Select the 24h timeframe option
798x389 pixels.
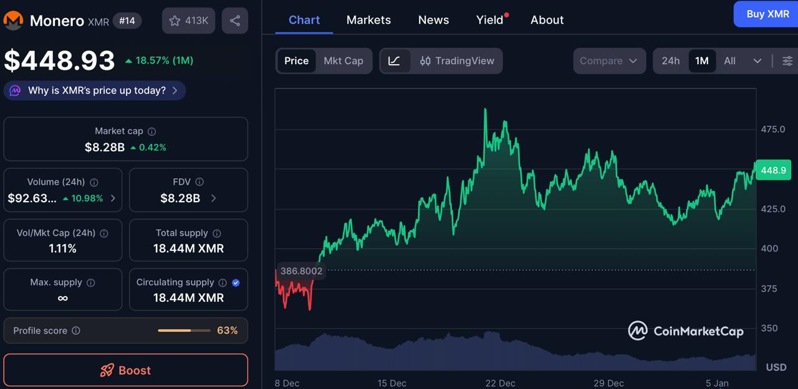tap(671, 60)
